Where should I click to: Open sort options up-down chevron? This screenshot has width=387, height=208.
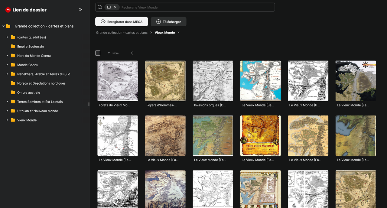click(x=132, y=53)
